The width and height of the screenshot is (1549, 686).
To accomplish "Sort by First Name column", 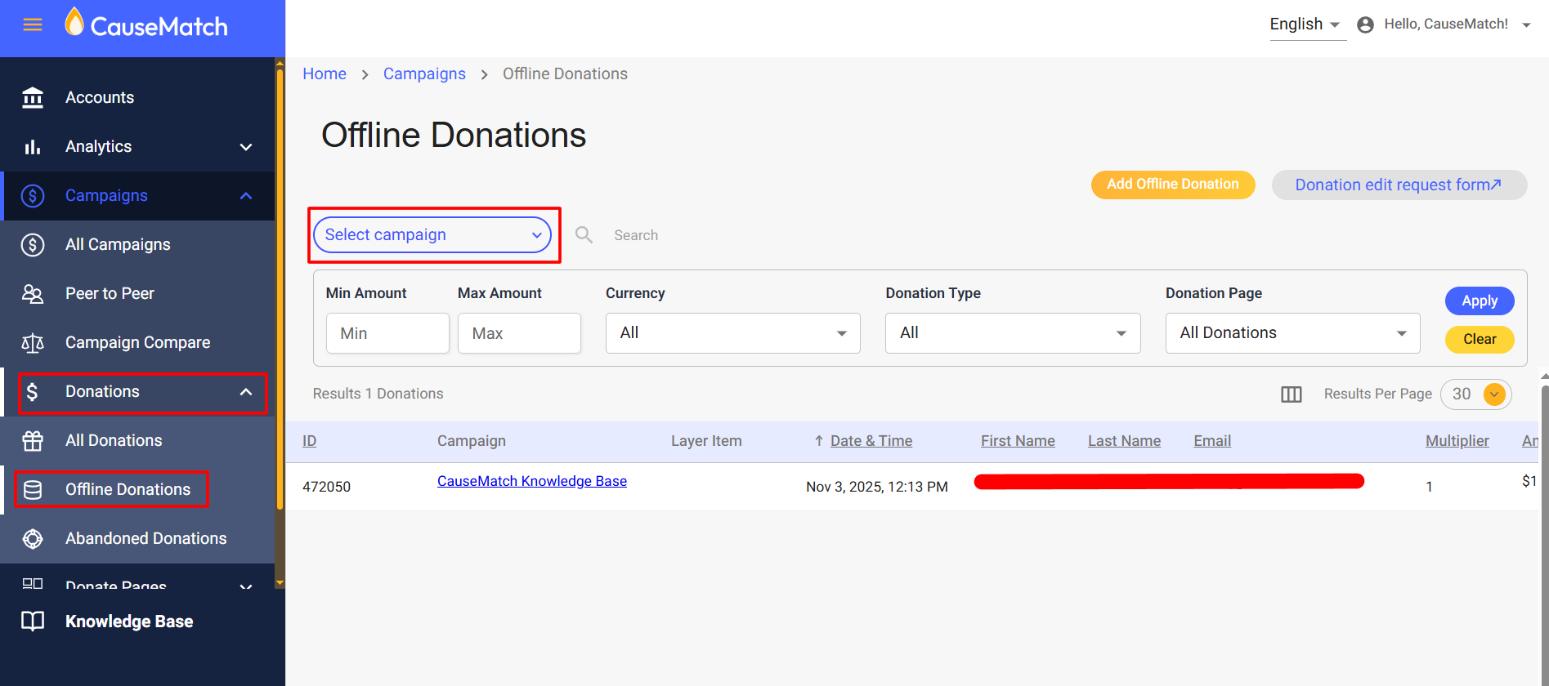I will coord(1018,441).
